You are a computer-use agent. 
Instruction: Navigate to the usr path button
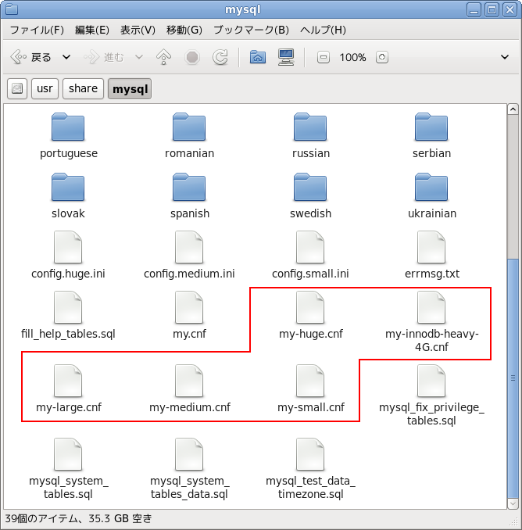click(x=45, y=89)
